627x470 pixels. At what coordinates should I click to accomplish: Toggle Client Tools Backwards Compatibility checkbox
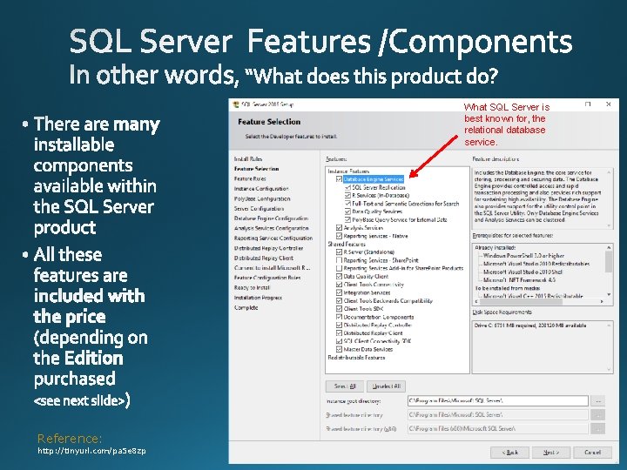click(339, 300)
